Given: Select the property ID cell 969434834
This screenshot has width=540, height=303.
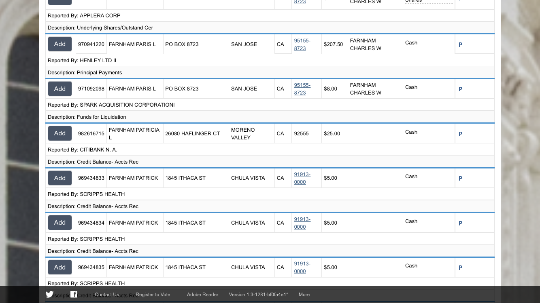Looking at the screenshot, I should (91, 223).
